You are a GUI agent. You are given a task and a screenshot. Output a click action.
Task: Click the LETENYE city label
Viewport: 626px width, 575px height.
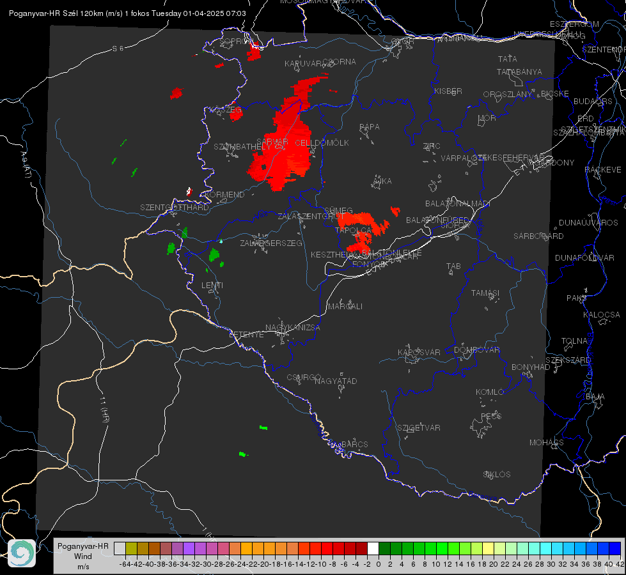(x=246, y=334)
